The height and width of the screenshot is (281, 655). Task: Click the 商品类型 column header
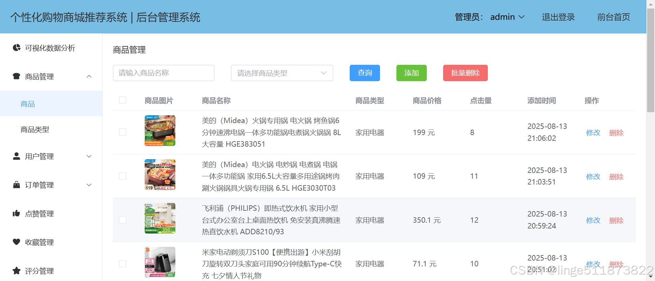[369, 101]
